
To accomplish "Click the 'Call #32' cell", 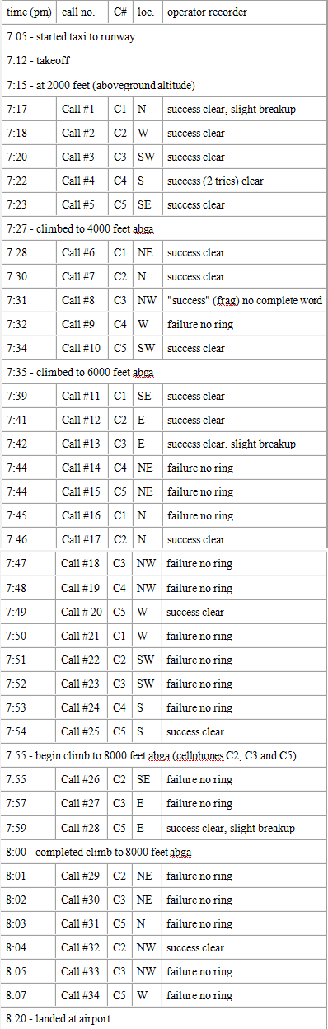I will 82,947.
